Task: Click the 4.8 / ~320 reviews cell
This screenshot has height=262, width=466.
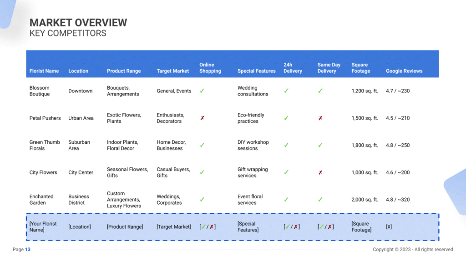Action: [398, 200]
